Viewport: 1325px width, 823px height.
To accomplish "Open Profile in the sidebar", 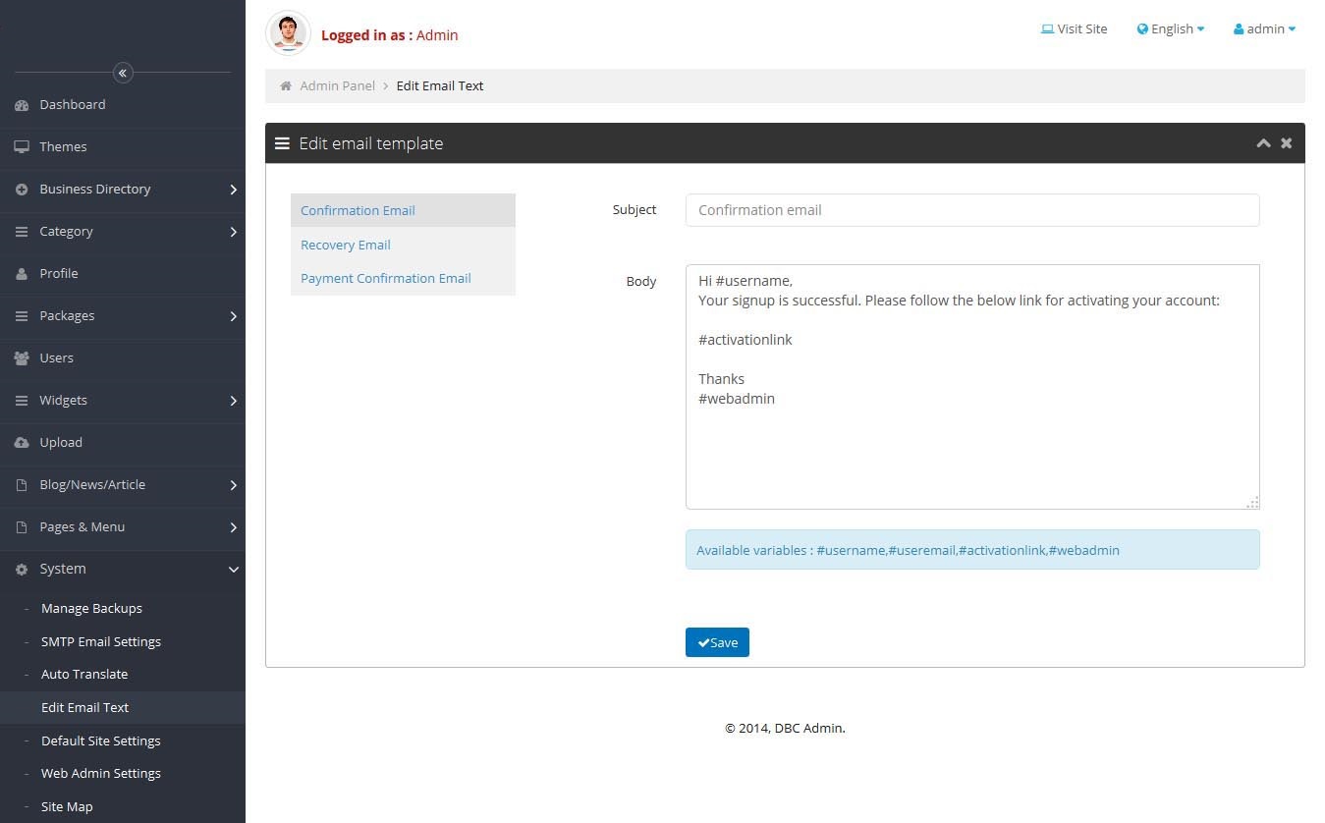I will click(123, 274).
